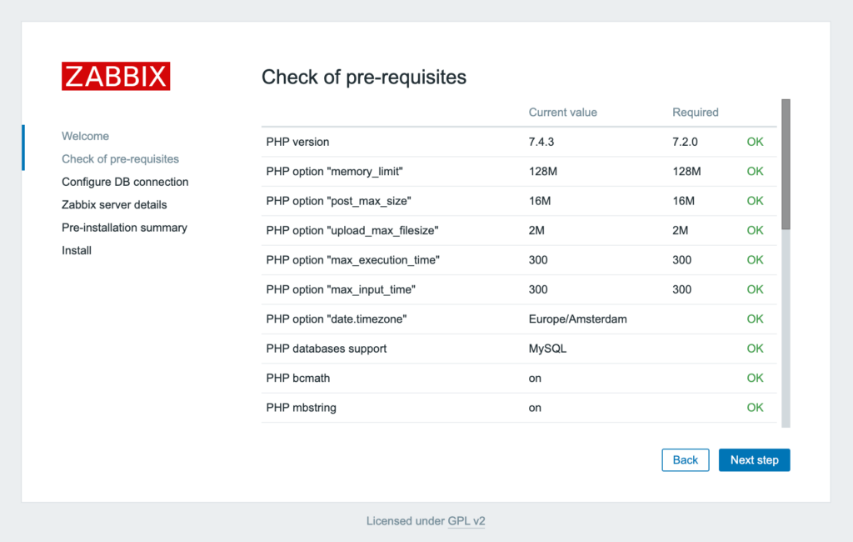Click the Required column header
The width and height of the screenshot is (853, 542).
coord(695,113)
